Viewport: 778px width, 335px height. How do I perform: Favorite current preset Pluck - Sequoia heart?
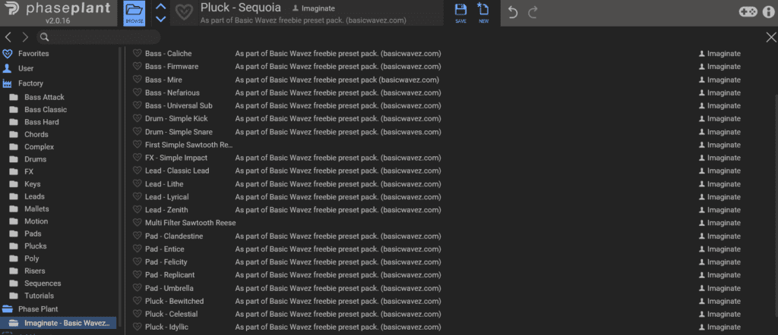point(185,14)
